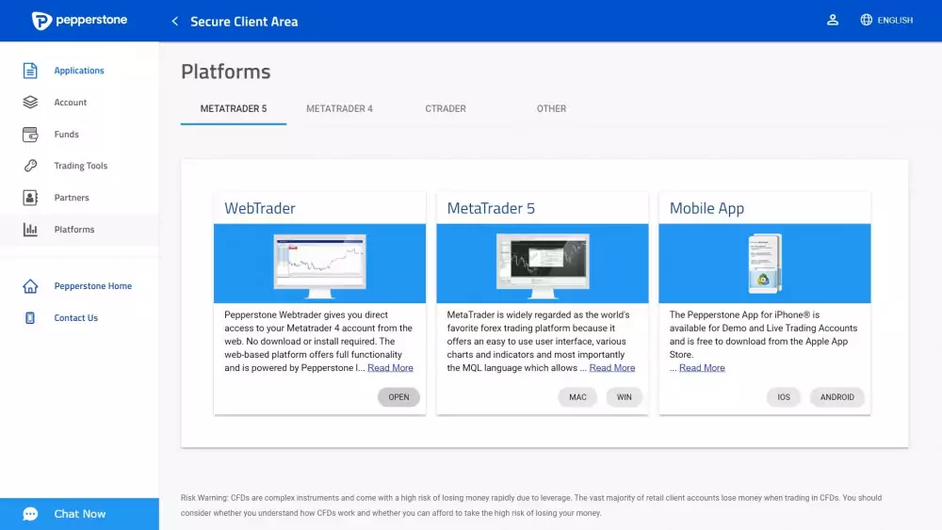Click the Mobile App card title
The height and width of the screenshot is (530, 942).
pyautogui.click(x=707, y=208)
